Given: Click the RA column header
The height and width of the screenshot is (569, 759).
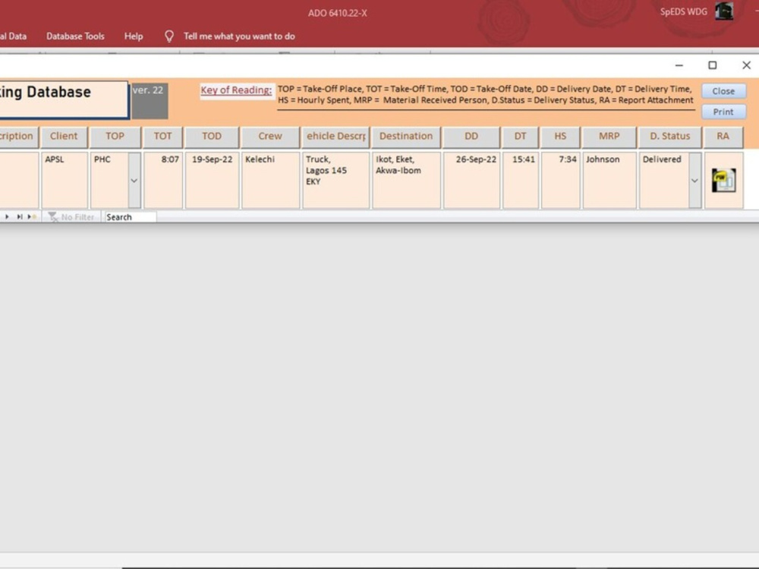Looking at the screenshot, I should (723, 137).
